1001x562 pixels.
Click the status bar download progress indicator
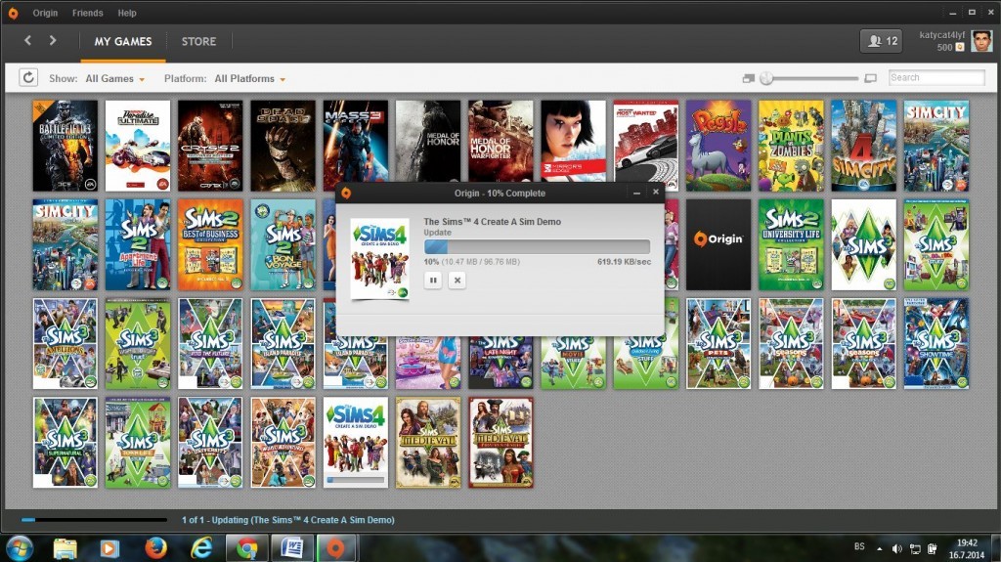pos(94,520)
